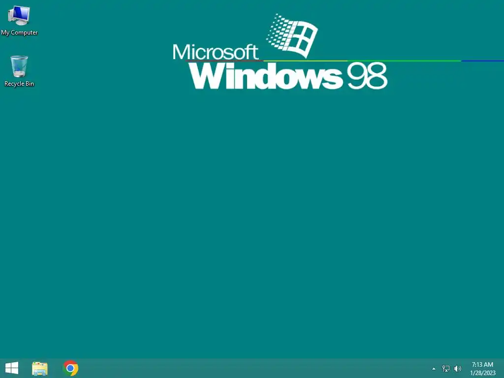Image resolution: width=504 pixels, height=378 pixels.
Task: Open File Explorer from the taskbar
Action: coord(40,368)
